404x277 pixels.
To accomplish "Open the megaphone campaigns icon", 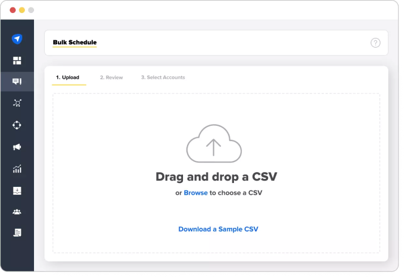I will (17, 147).
